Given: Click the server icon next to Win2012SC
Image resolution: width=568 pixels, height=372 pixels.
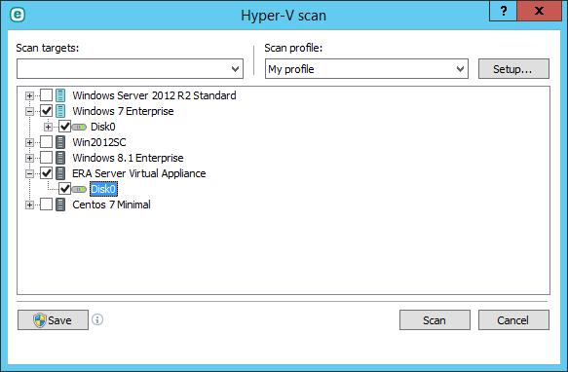Looking at the screenshot, I should tap(60, 142).
